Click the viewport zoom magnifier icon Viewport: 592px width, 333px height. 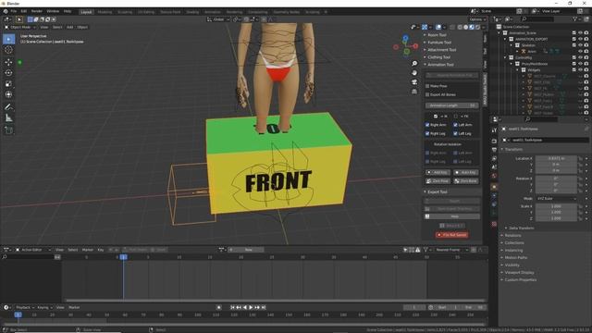point(414,64)
